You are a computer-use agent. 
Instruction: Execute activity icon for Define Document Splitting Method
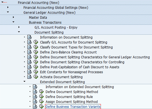coord(41,92)
